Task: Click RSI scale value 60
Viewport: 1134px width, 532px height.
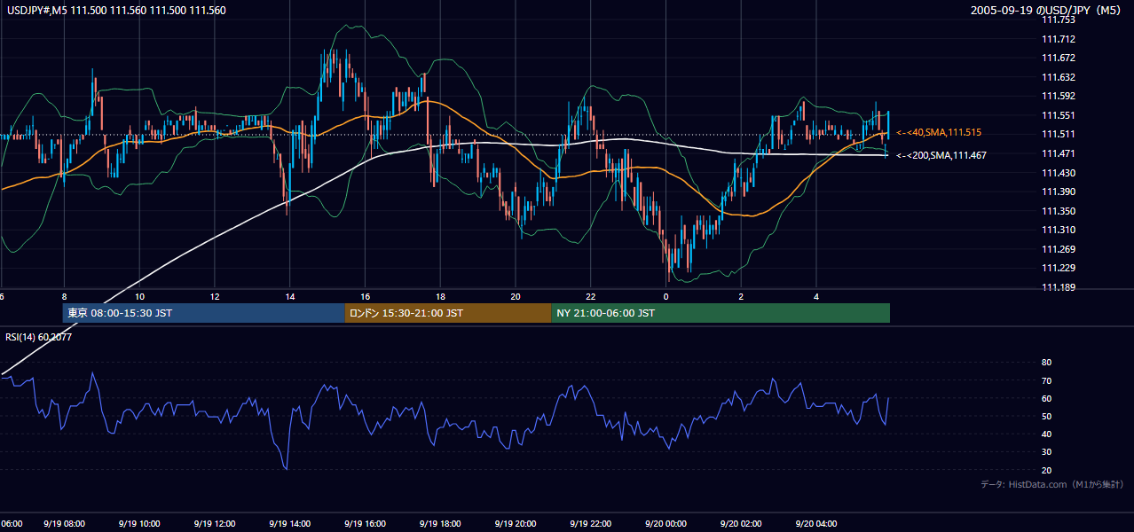Action: coord(1047,398)
